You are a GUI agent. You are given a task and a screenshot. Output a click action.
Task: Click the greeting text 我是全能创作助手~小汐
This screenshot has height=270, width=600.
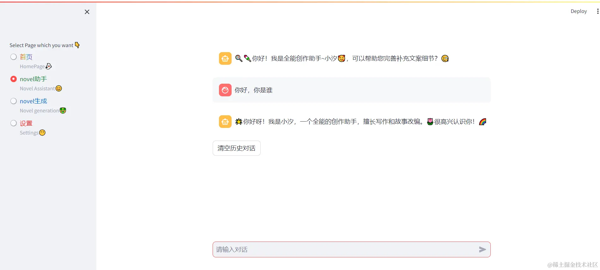(x=304, y=58)
